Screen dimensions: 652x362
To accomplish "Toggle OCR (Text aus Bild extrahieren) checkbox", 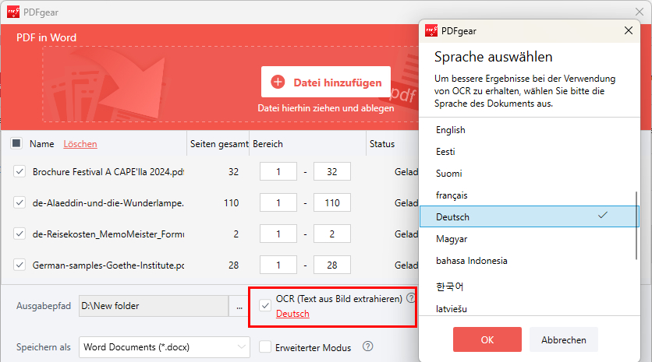I will click(x=265, y=306).
